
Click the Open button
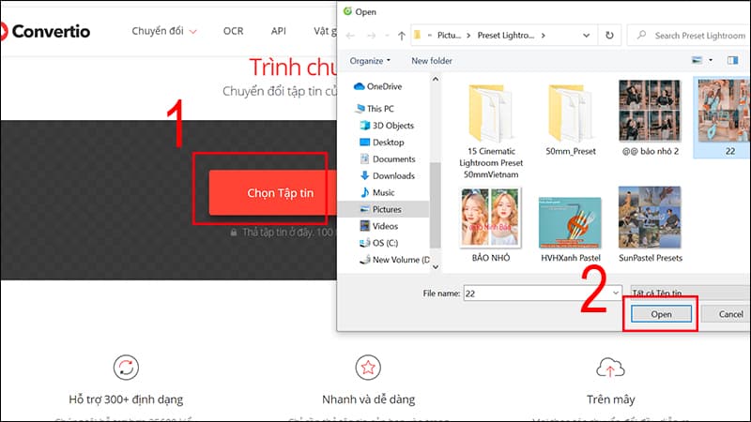[660, 314]
